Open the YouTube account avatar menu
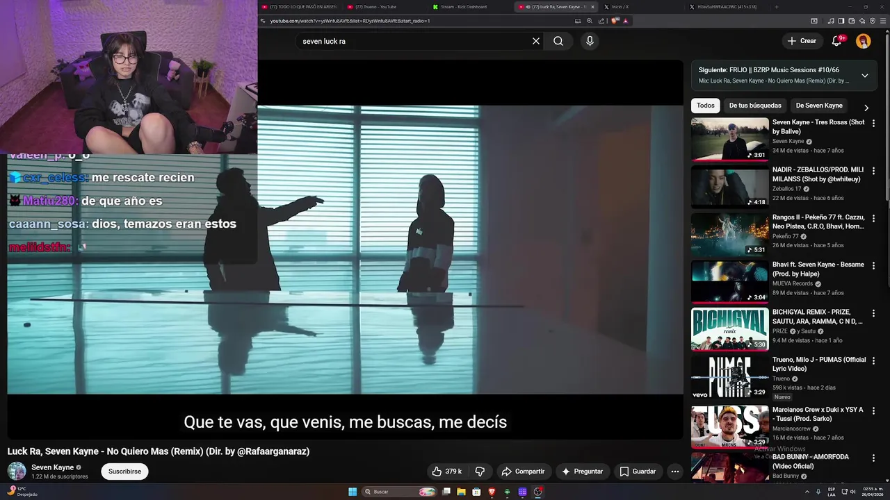 pos(864,41)
